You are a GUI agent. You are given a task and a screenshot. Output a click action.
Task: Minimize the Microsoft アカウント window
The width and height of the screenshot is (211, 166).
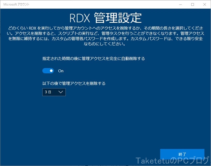pyautogui.click(x=180, y=4)
